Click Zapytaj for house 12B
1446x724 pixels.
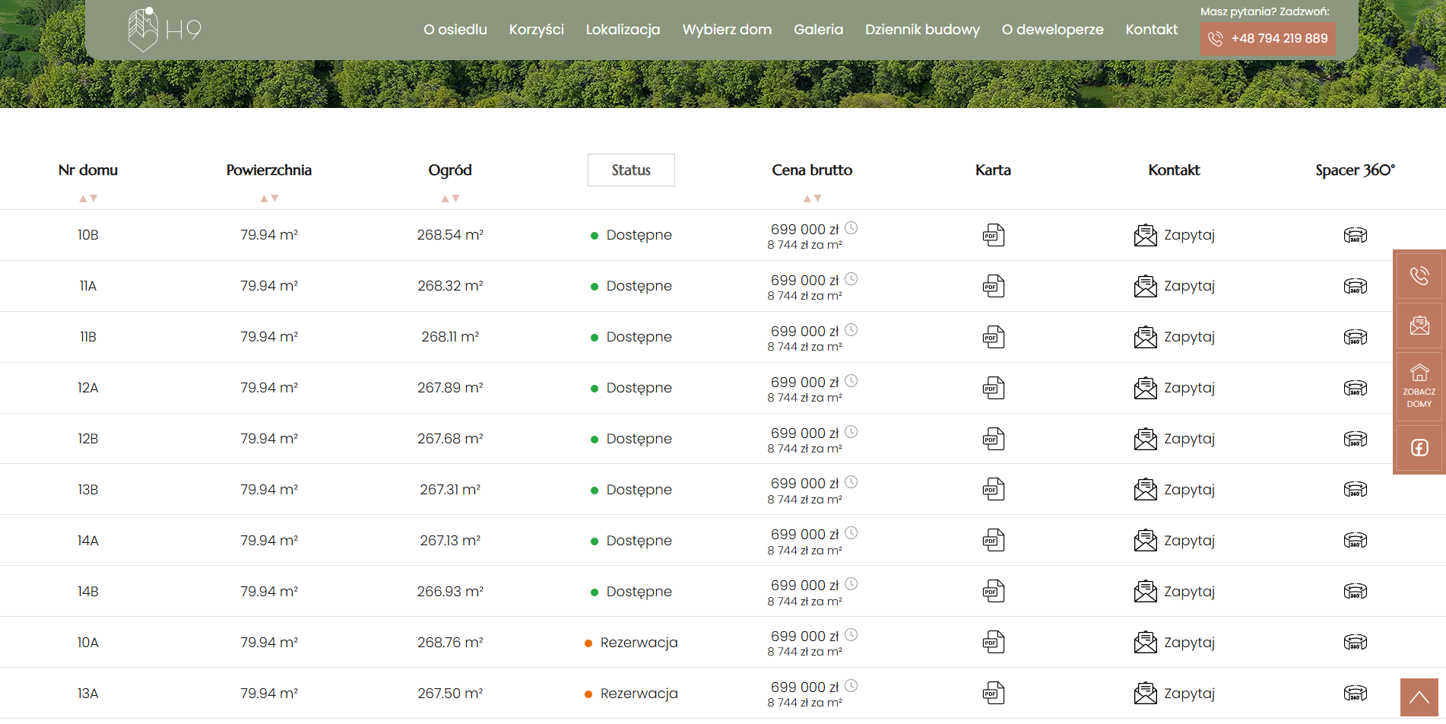click(1174, 439)
